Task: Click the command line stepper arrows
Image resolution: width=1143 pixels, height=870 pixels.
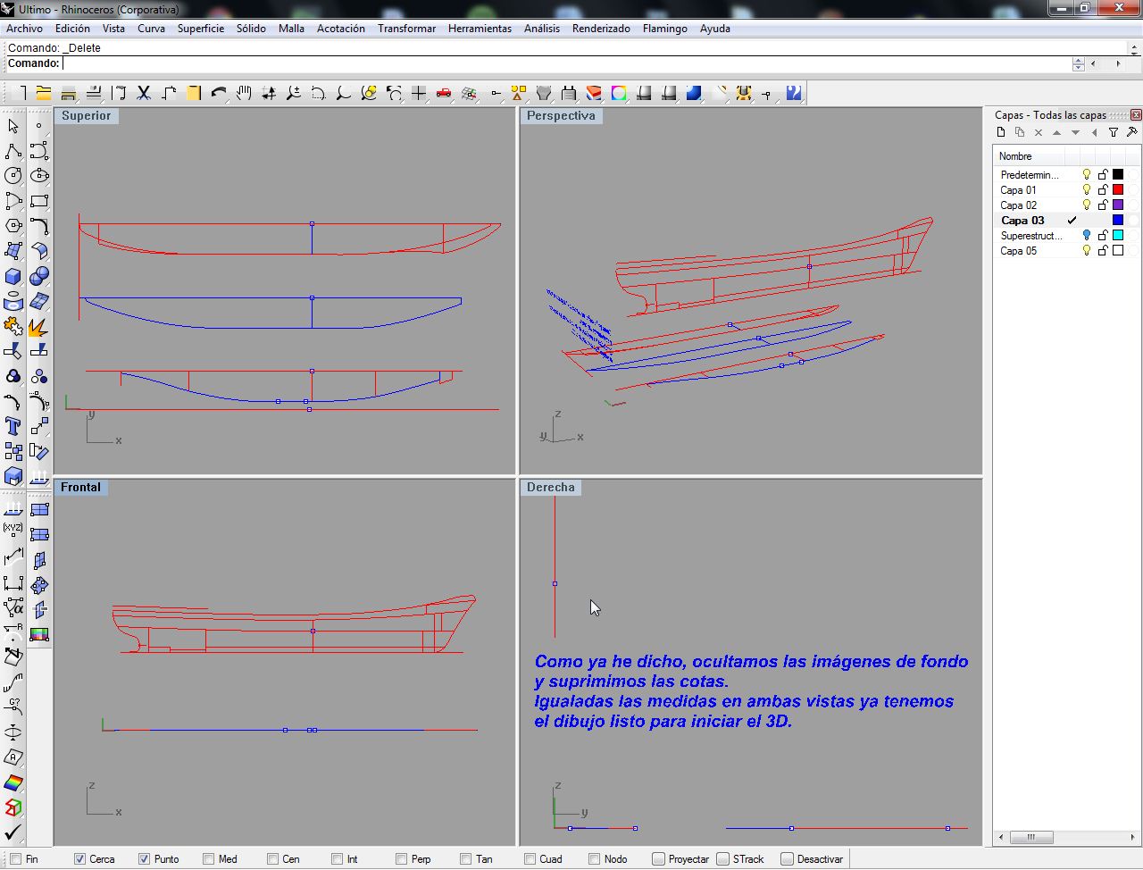Action: point(1078,64)
